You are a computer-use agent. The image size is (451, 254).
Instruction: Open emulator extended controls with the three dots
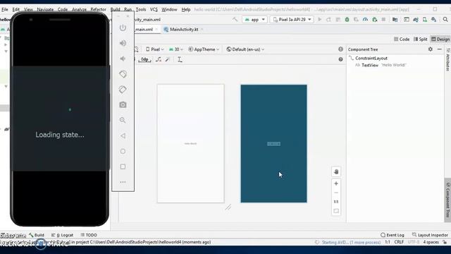[x=123, y=182]
